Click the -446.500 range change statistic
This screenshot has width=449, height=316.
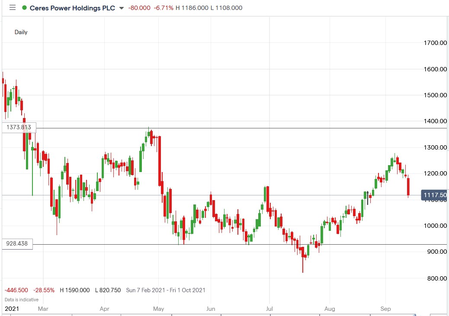tap(16, 290)
